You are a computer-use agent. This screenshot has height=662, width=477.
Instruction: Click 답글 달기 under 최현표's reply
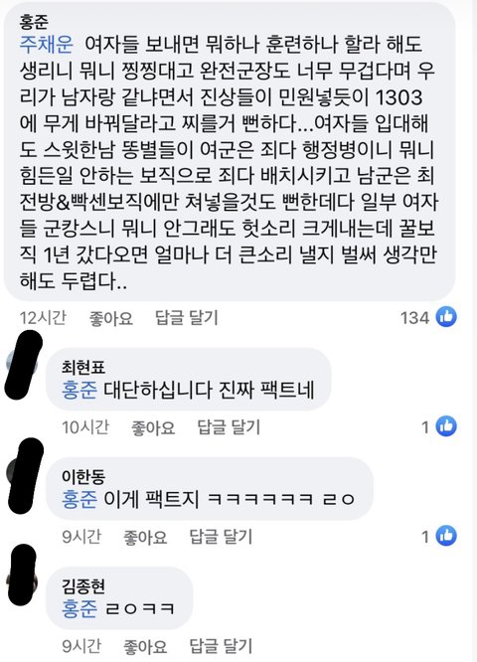229,427
